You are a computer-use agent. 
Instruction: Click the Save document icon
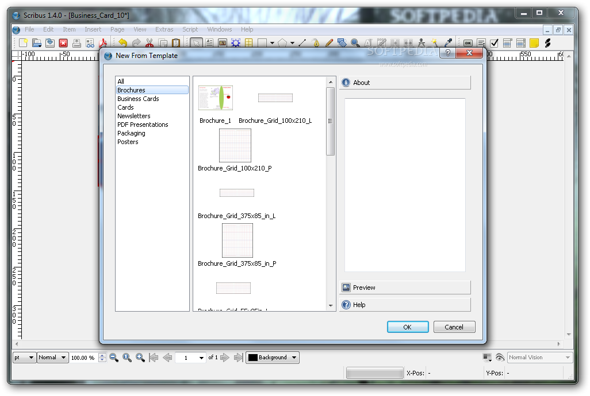[x=49, y=43]
